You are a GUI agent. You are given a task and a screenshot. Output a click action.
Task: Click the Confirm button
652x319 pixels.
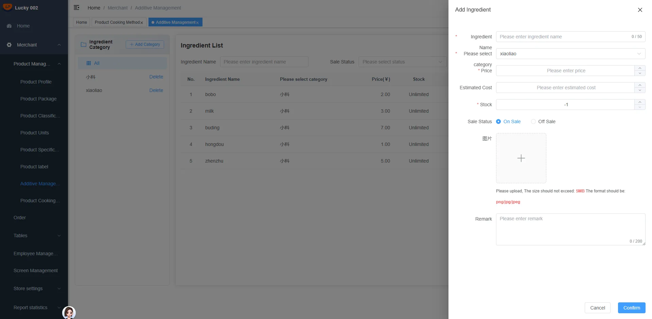[632, 308]
